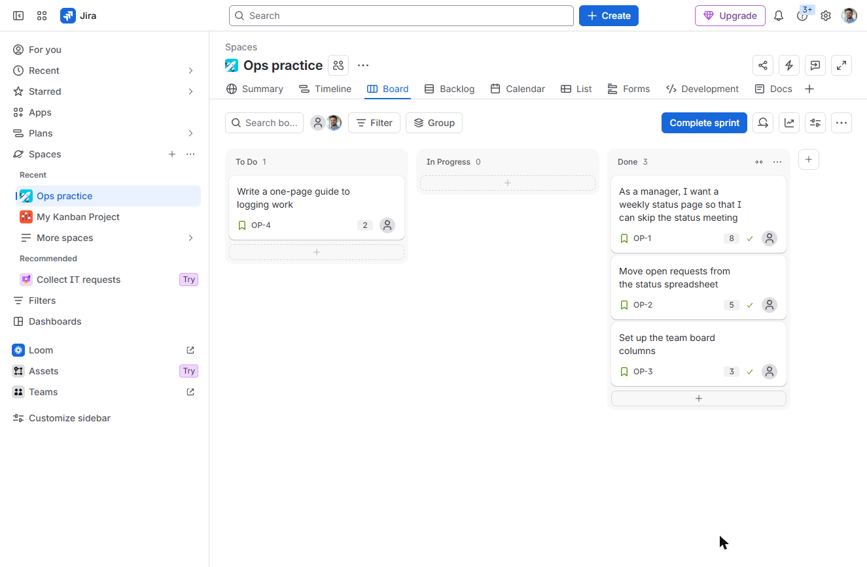Create a new space with the plus icon

[x=172, y=154]
